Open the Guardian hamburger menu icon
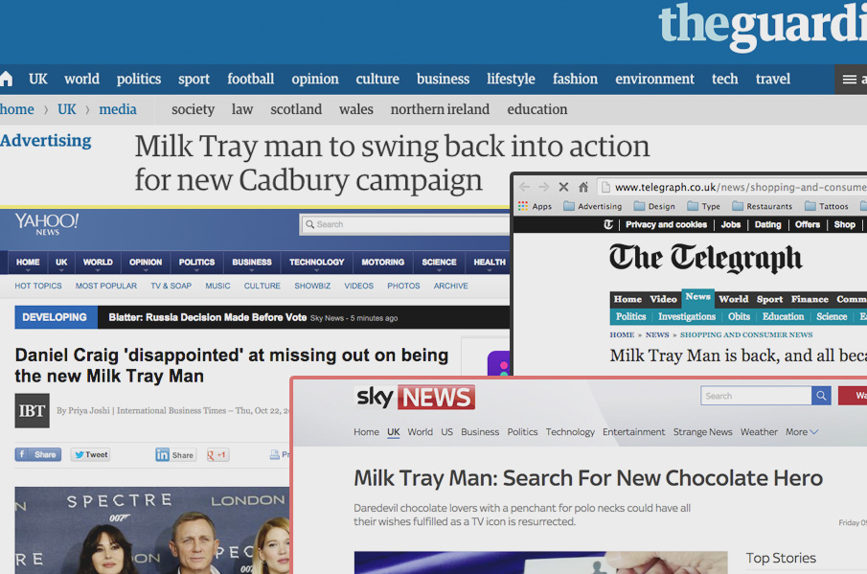The image size is (867, 574). click(x=850, y=80)
